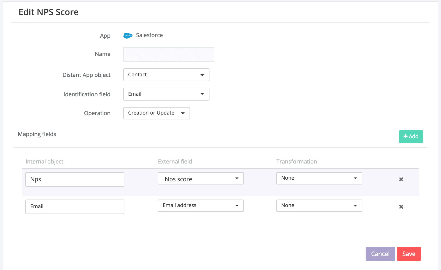Open Transformation dropdown for Email row
Viewport: 441px width, 270px height.
(x=319, y=206)
